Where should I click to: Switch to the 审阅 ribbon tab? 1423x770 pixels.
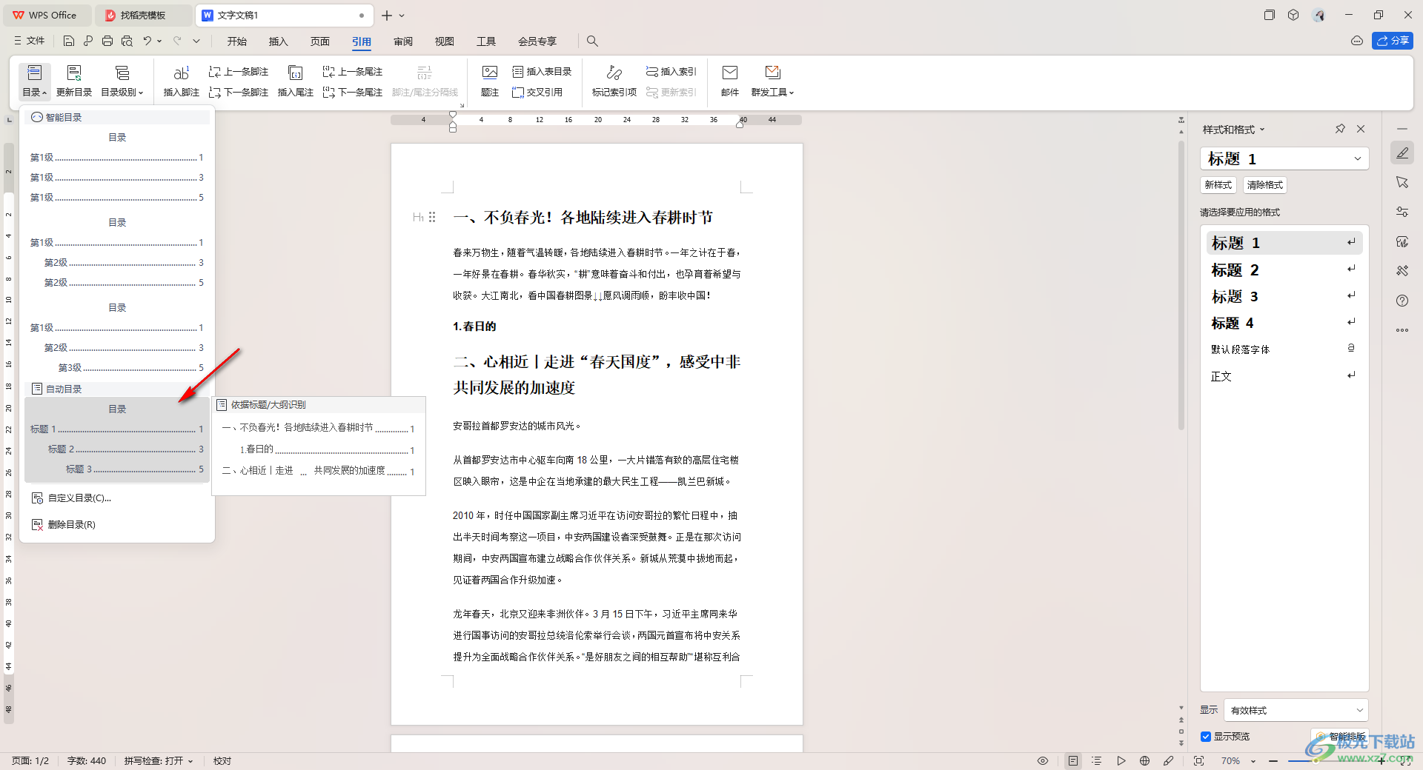coord(403,41)
